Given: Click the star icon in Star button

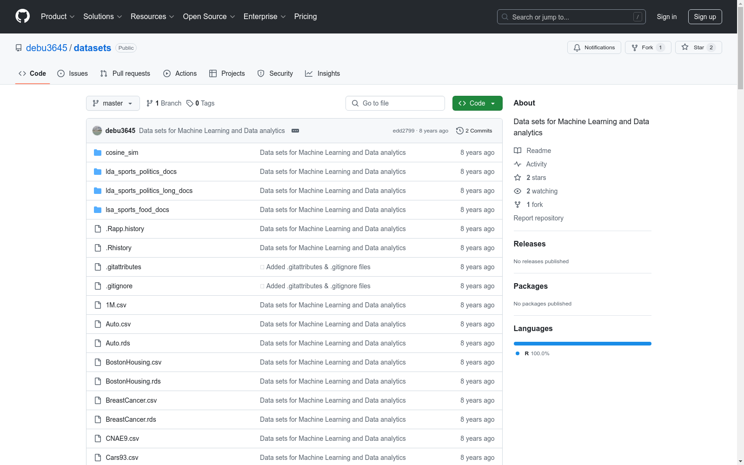Looking at the screenshot, I should [685, 47].
